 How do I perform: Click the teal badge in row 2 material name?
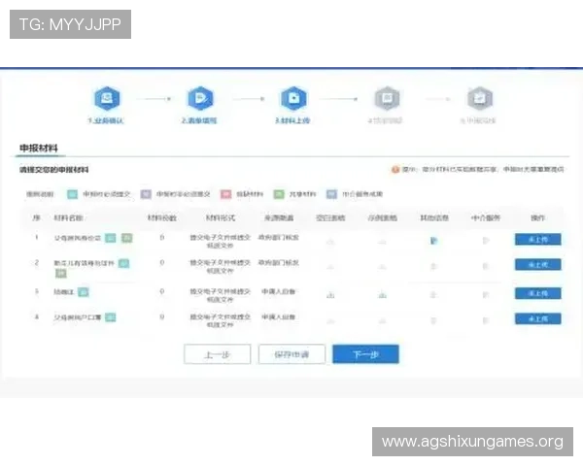[x=123, y=263]
